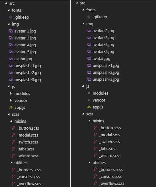Collapse the img folder in right panel
This screenshot has width=156, height=187.
coord(83,24)
